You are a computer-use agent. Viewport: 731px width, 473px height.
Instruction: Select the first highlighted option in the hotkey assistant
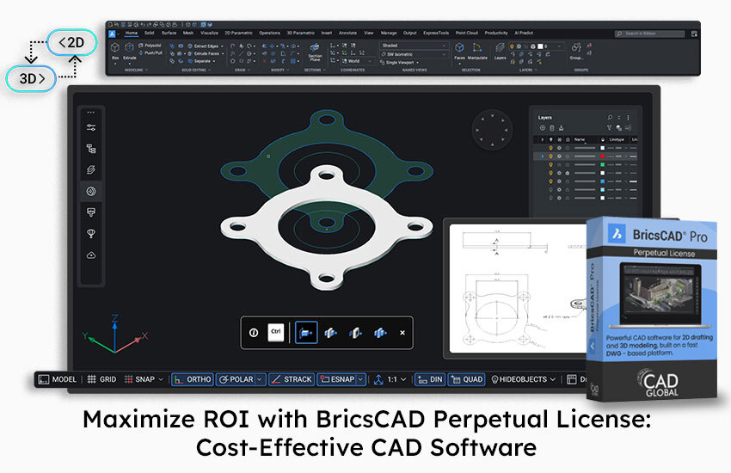click(306, 332)
